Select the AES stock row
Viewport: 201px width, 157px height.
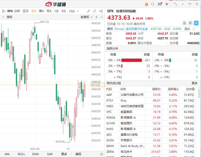tap(150, 135)
